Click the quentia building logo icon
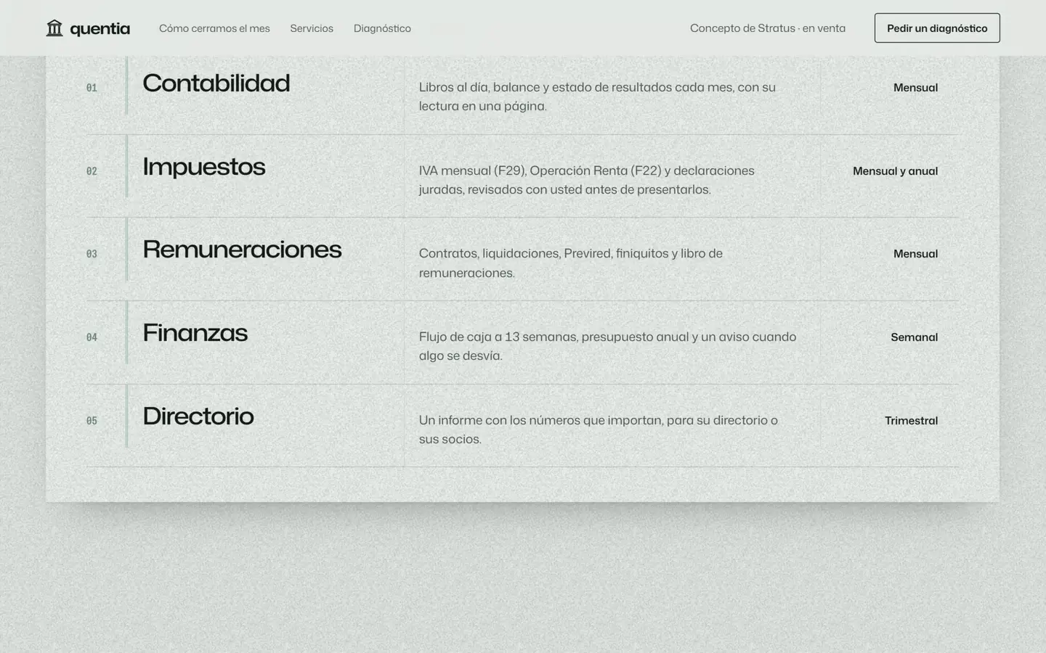The height and width of the screenshot is (653, 1046). [x=54, y=28]
